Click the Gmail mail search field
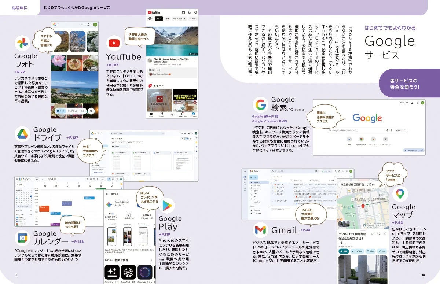This screenshot has width=440, height=284. 294,171
